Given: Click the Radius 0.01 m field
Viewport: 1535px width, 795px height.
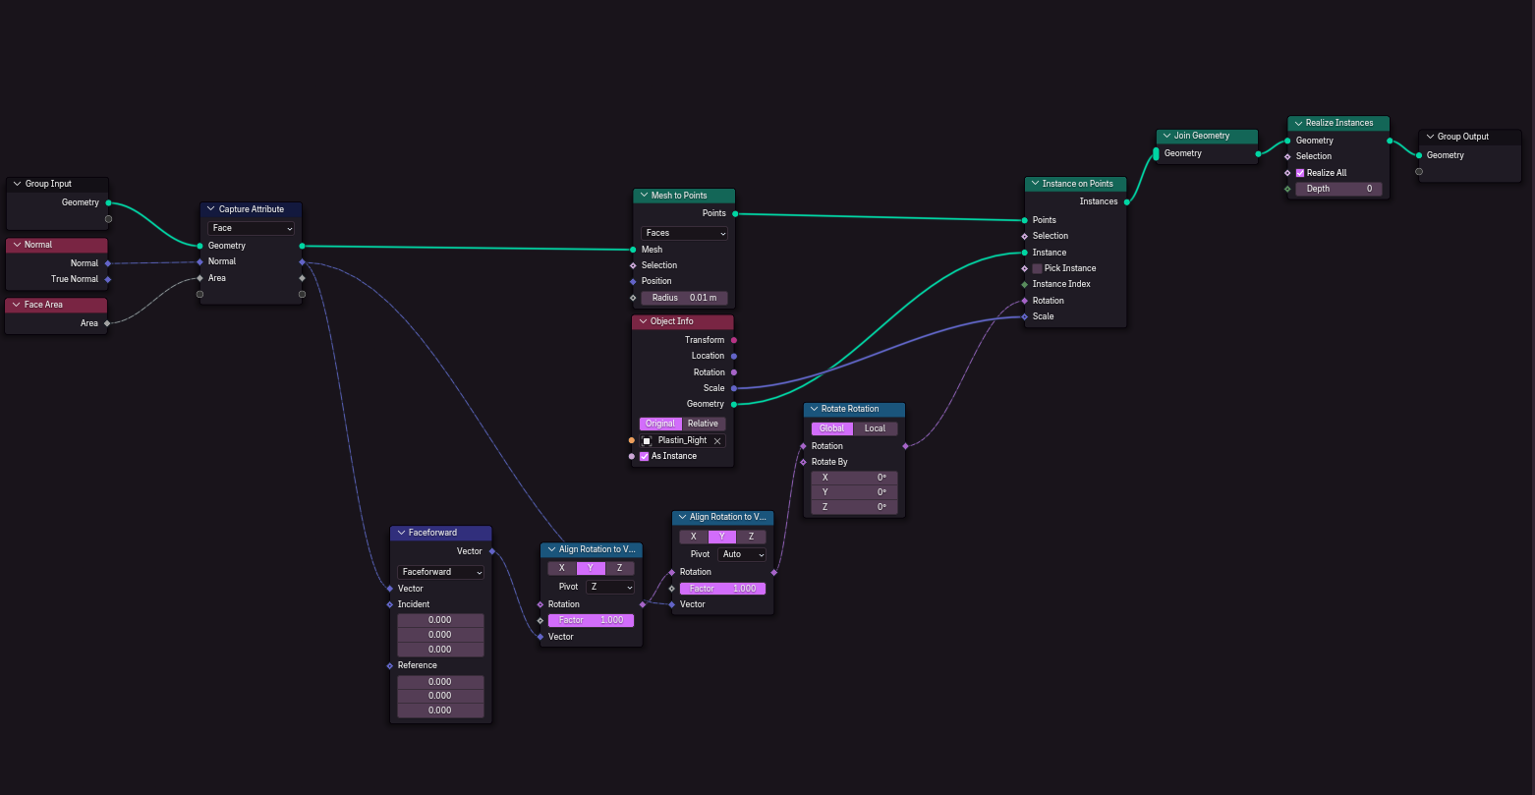Looking at the screenshot, I should (x=684, y=298).
